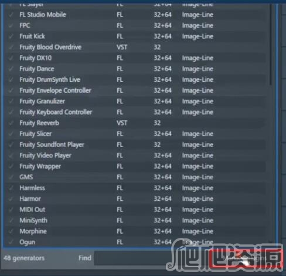Select the Morphine plugin name
This screenshot has width=286, height=276.
(x=33, y=231)
